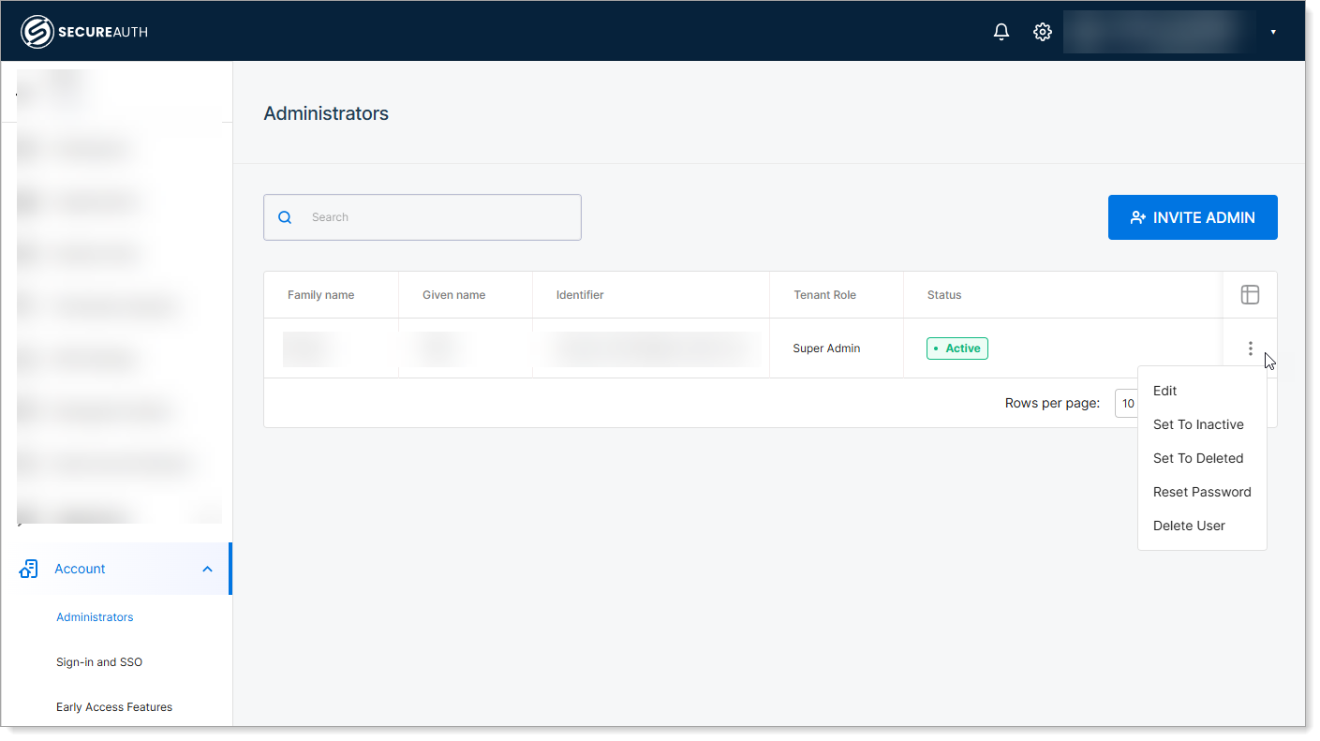Image resolution: width=1320 pixels, height=741 pixels.
Task: Open the table column chooser icon
Action: pyautogui.click(x=1250, y=295)
